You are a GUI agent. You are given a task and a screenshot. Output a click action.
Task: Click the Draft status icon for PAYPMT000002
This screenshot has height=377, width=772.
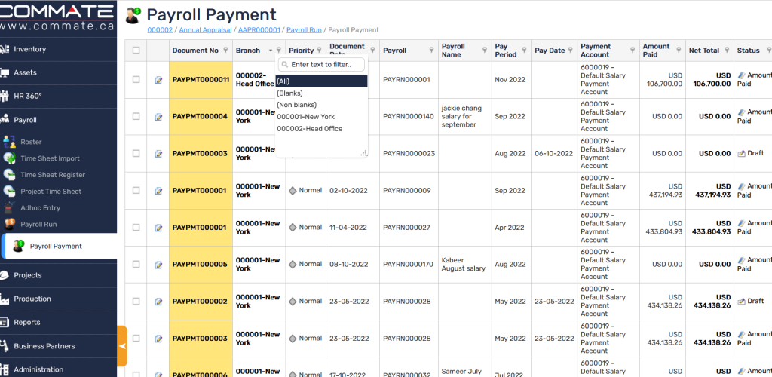click(742, 301)
